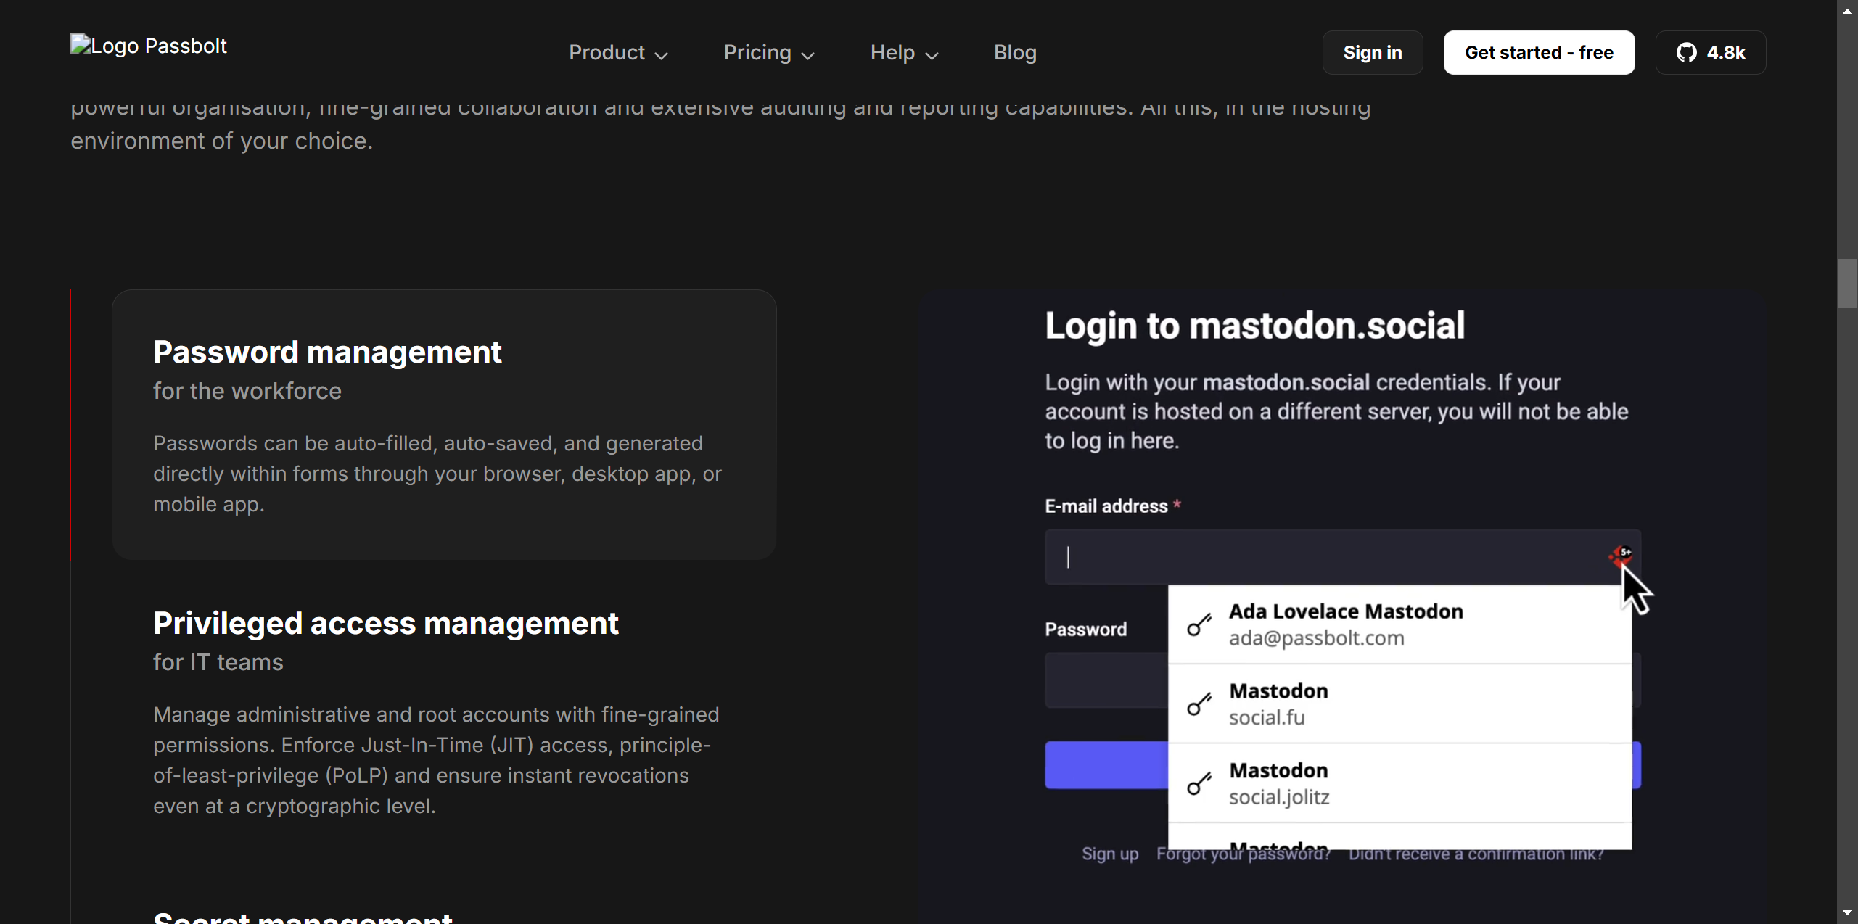Open the Help dropdown menu
This screenshot has width=1858, height=924.
904,52
